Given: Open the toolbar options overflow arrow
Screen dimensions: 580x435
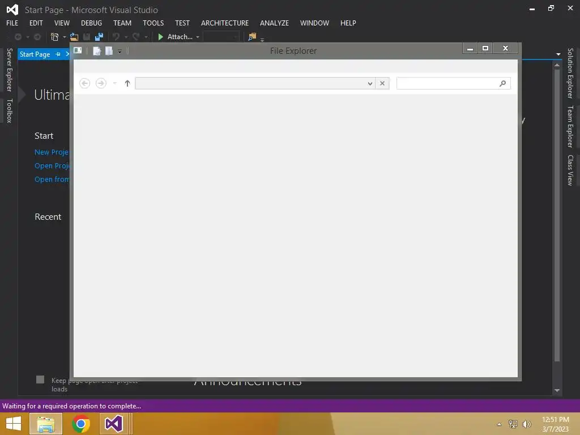Looking at the screenshot, I should (262, 39).
